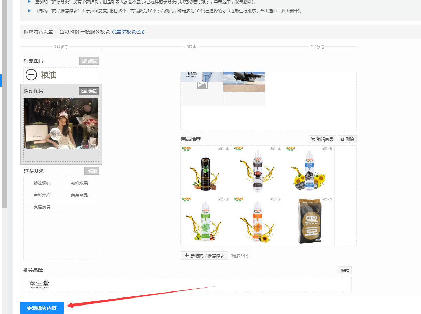Select the 黑豆 product thumbnail
Screen dimensions: 421x314
tap(309, 221)
